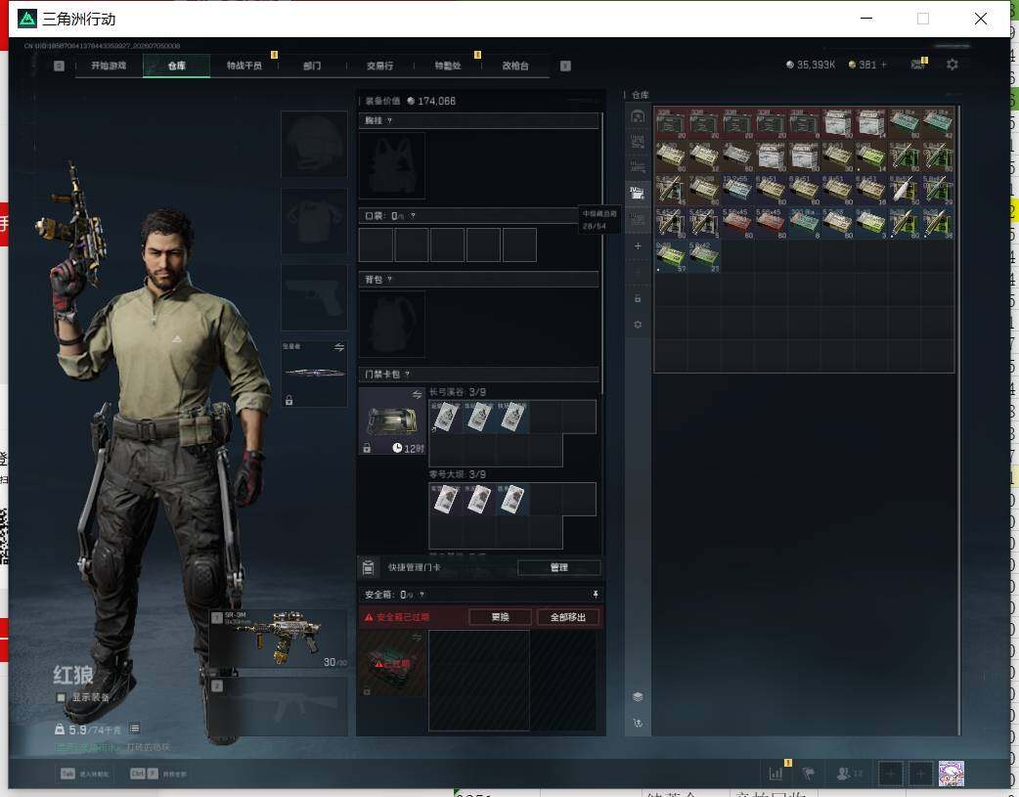This screenshot has width=1019, height=797.
Task: Click the 35,393K currency balance
Action: 811,65
